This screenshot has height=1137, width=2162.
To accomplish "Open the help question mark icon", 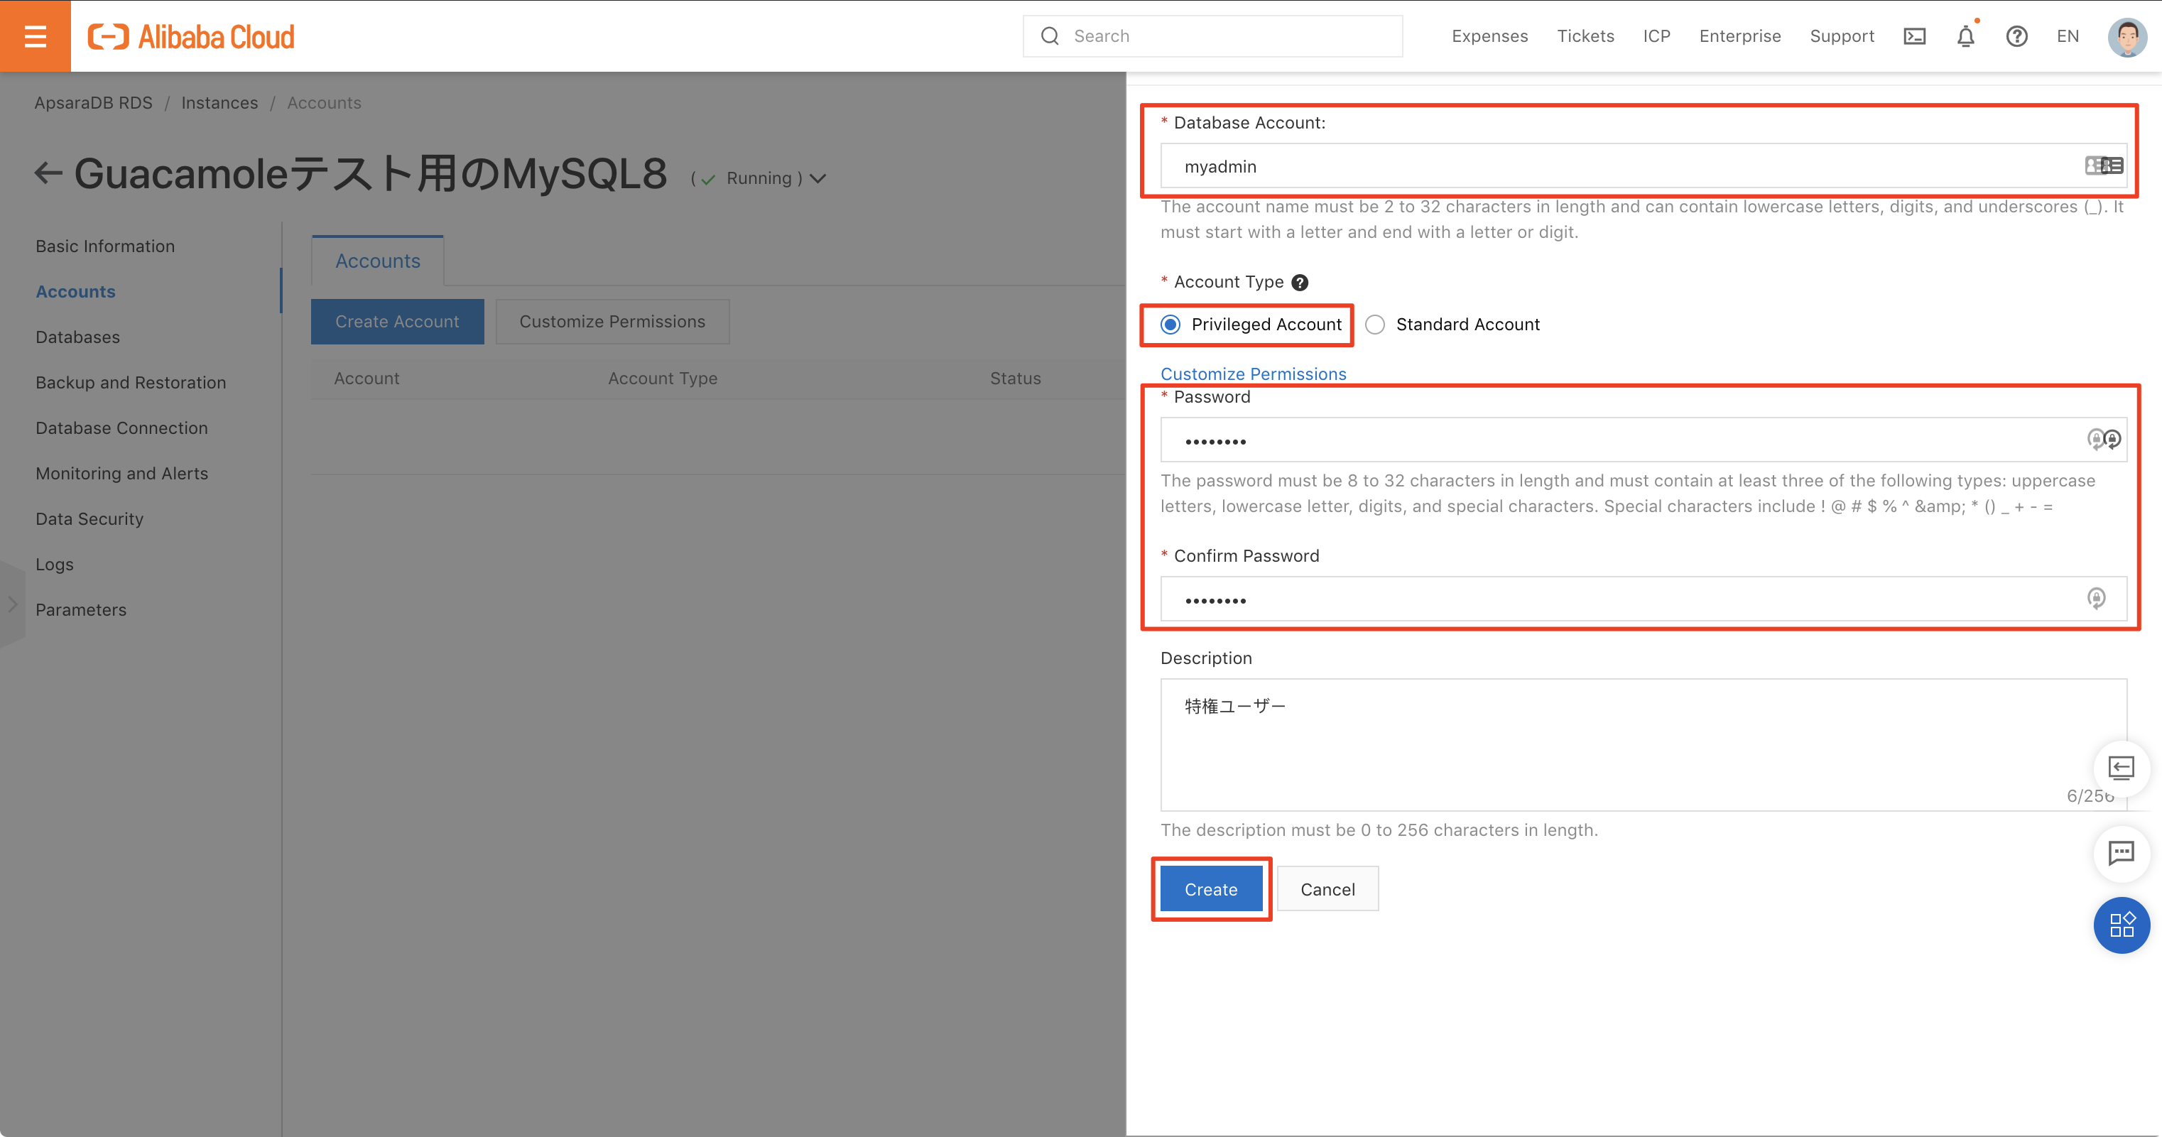I will tap(2017, 36).
